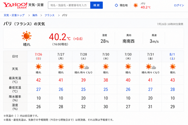
Task: Click the 7/30 (木) sunny weather icon
Action: 128,67
